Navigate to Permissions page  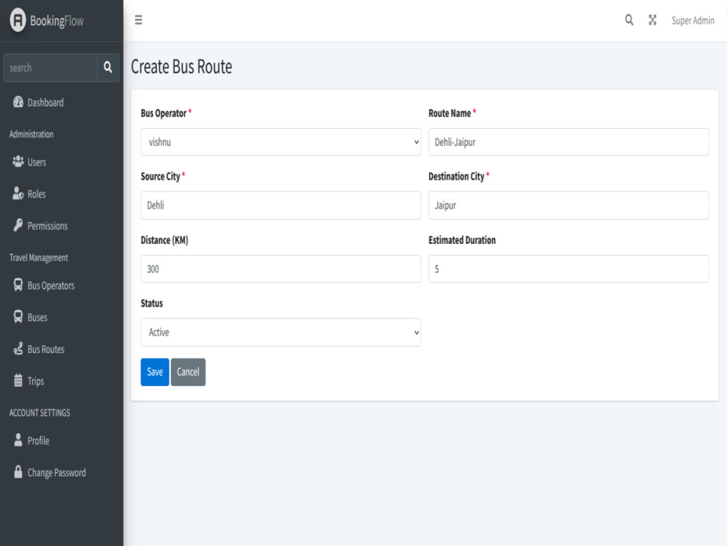click(x=61, y=226)
